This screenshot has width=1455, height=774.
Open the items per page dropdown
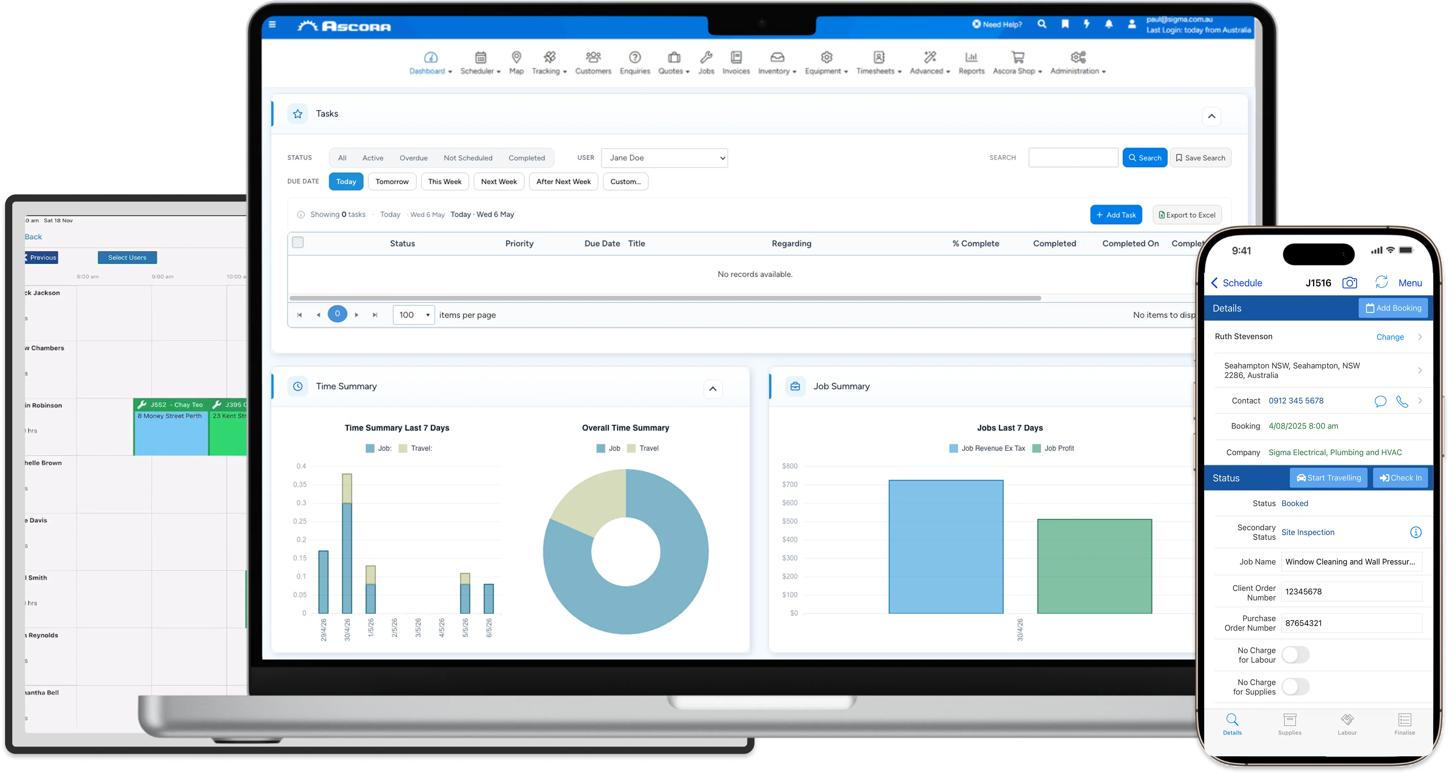[x=413, y=315]
